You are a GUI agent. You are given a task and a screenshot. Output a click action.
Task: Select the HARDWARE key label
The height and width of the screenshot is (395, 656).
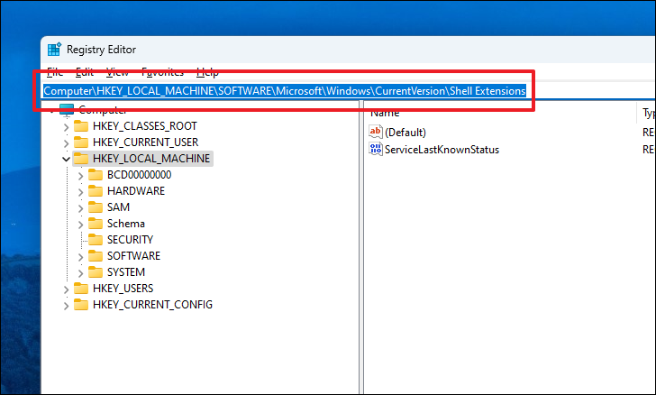(136, 191)
